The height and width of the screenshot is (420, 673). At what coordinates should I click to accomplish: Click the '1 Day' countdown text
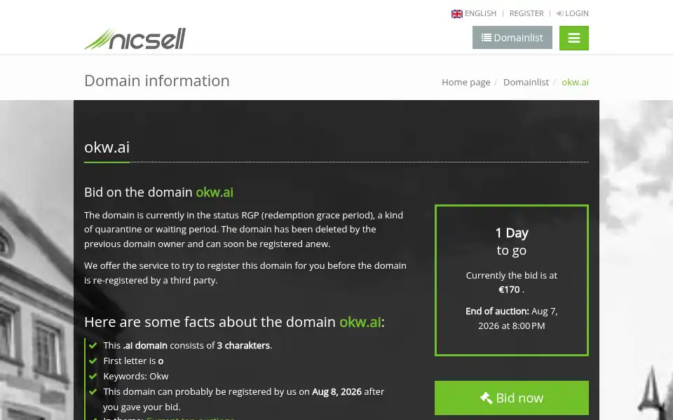coord(512,232)
